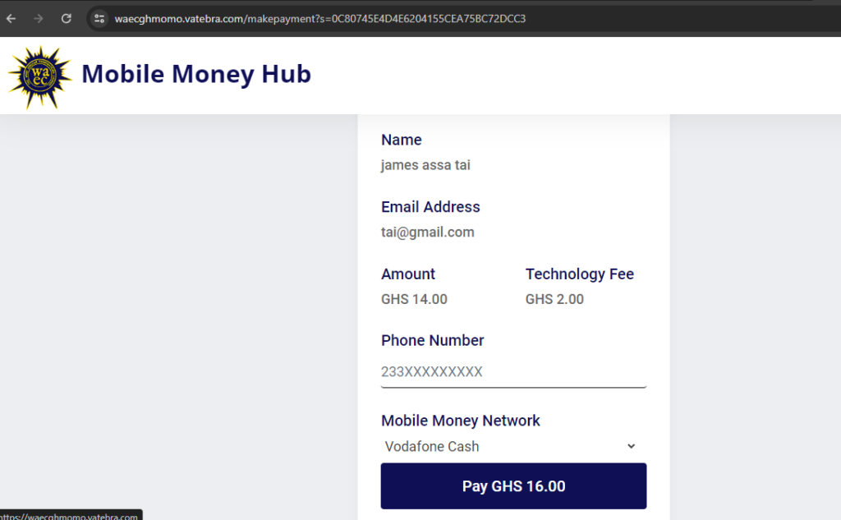Select the address bar URL text
This screenshot has height=520, width=841.
(x=319, y=19)
